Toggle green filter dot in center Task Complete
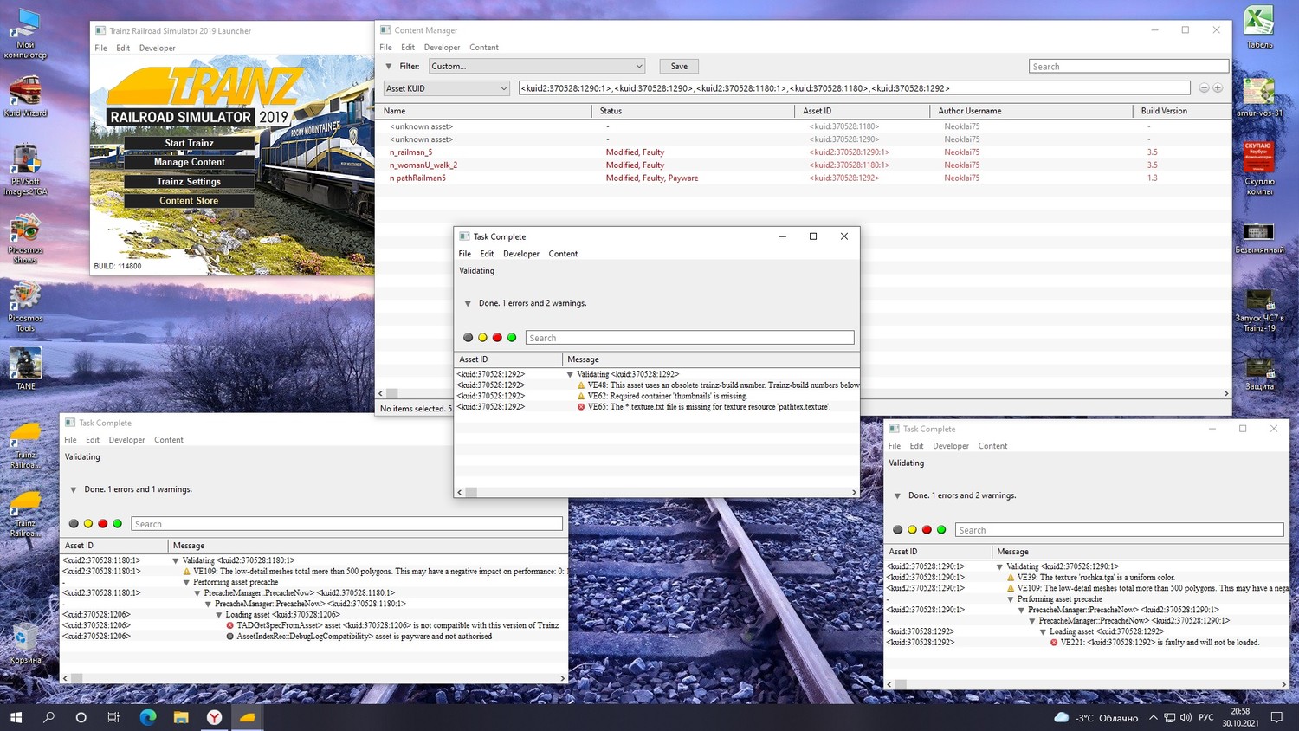This screenshot has height=731, width=1299. click(512, 338)
